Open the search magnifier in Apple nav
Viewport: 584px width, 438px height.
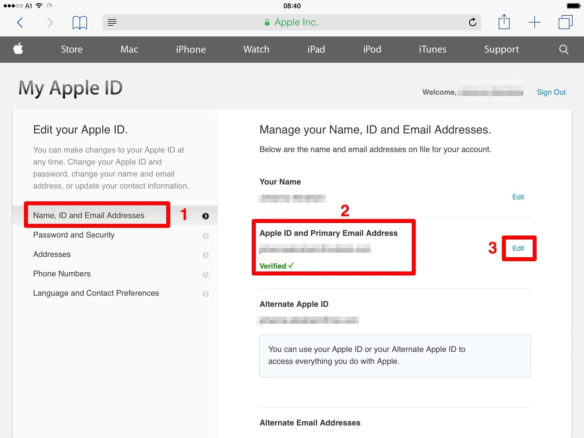point(564,49)
